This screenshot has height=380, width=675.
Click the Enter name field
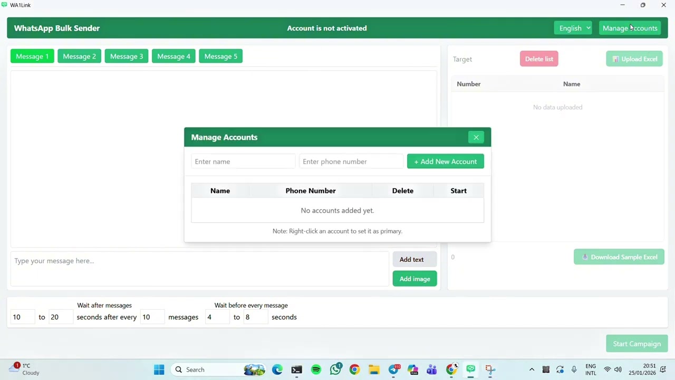pos(243,161)
